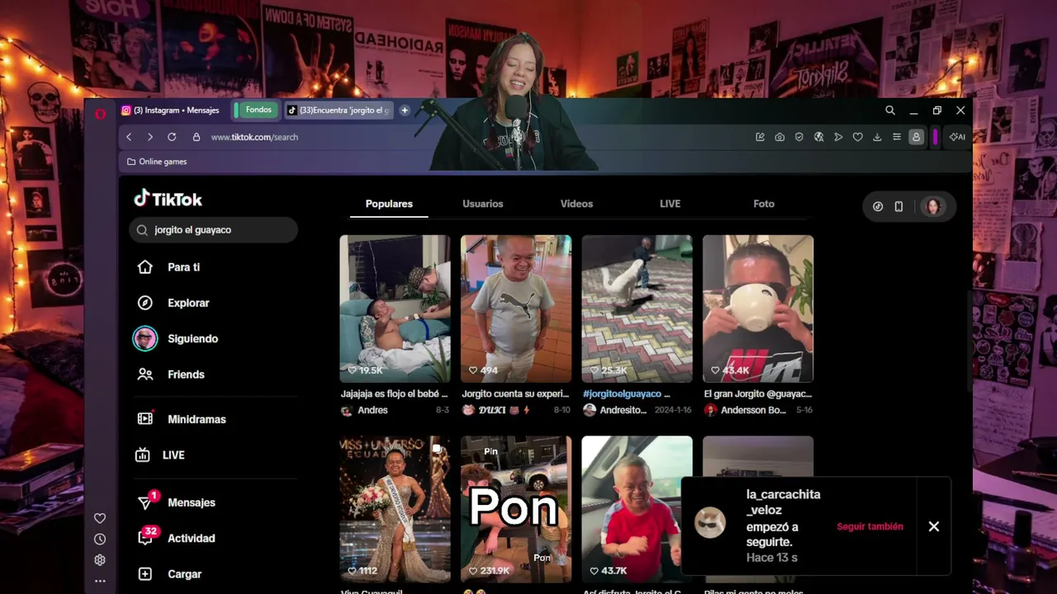Bookmark the page with heart icon
This screenshot has width=1057, height=594.
coord(858,137)
